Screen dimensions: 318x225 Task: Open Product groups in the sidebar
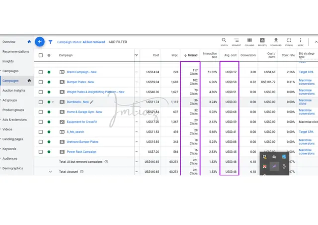13,110
